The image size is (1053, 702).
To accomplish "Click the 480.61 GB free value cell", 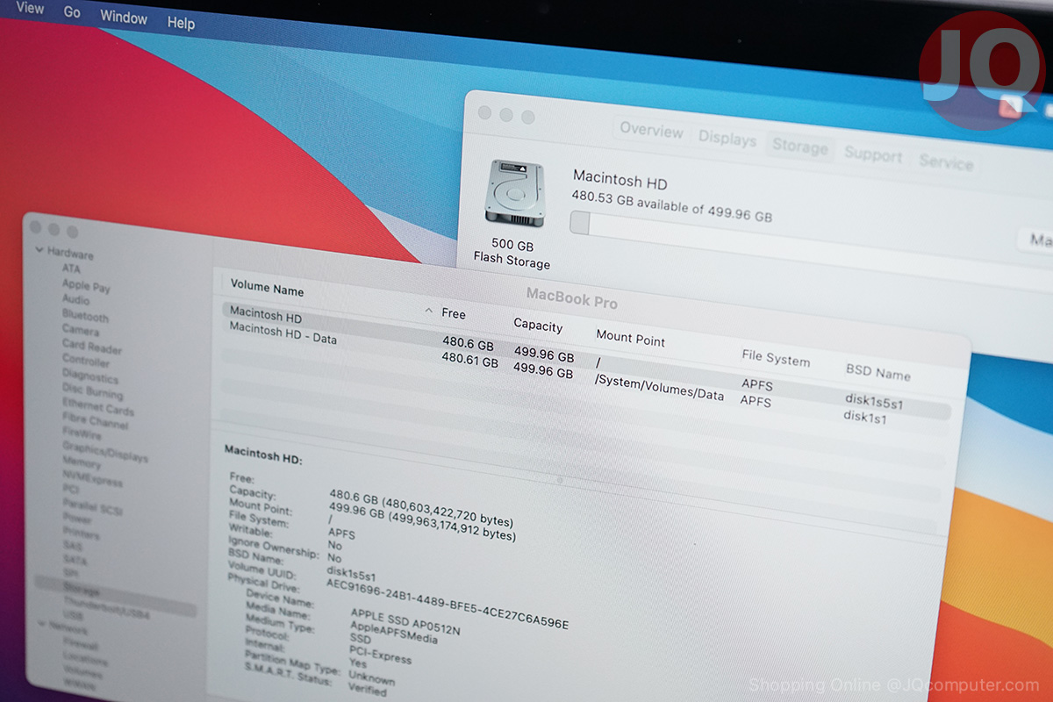I will click(469, 360).
